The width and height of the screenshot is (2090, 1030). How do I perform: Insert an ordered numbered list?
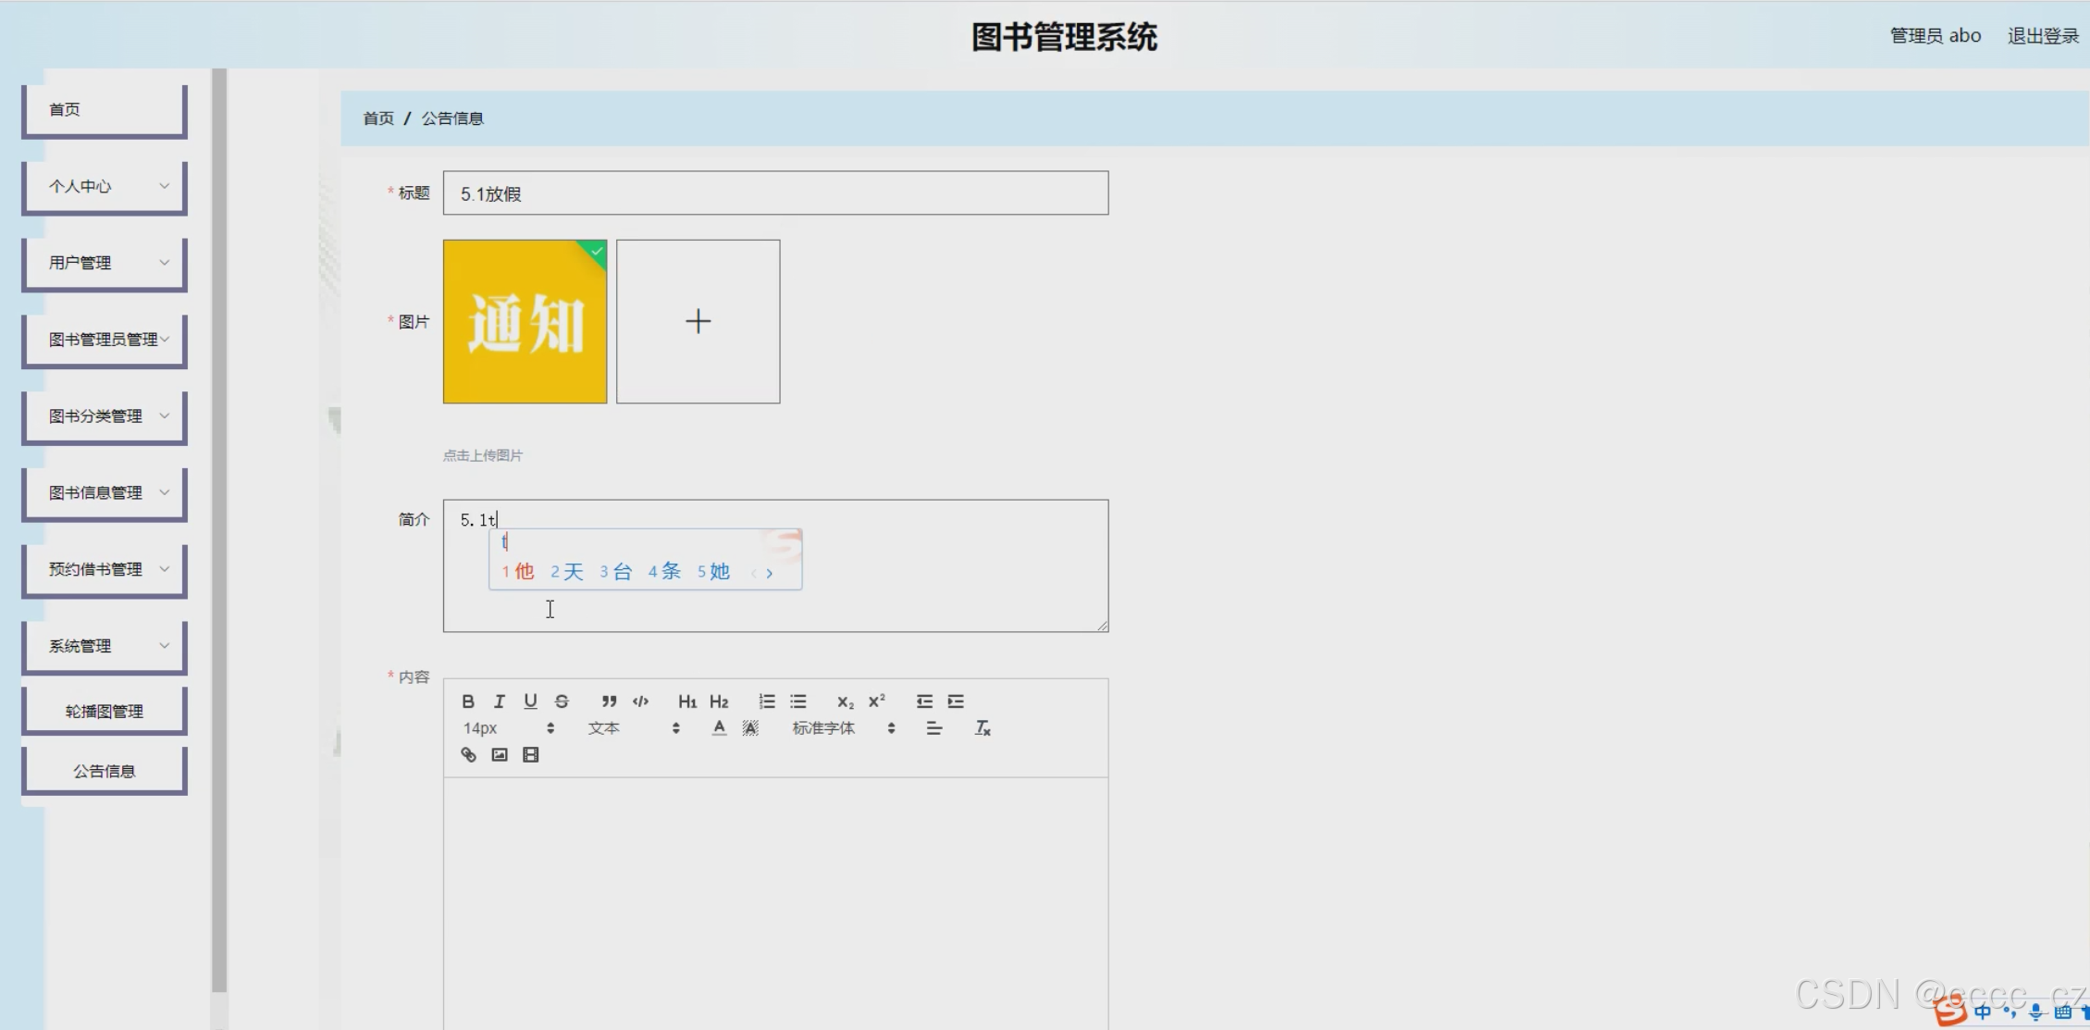tap(767, 701)
